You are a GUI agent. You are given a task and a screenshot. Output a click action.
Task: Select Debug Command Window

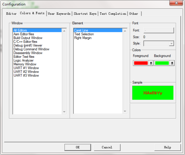(x=37, y=49)
